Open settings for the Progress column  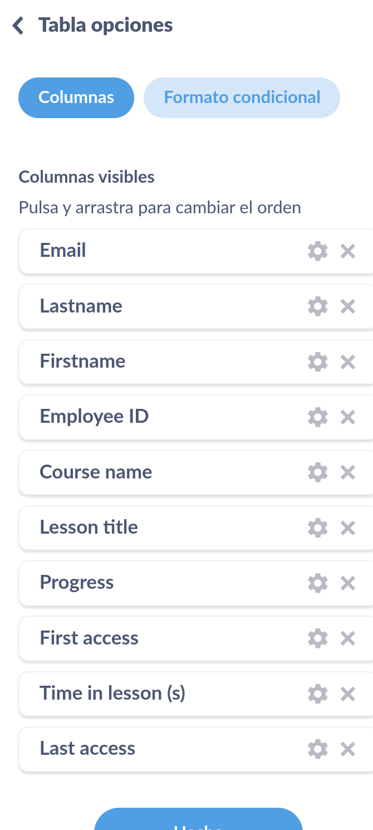317,583
